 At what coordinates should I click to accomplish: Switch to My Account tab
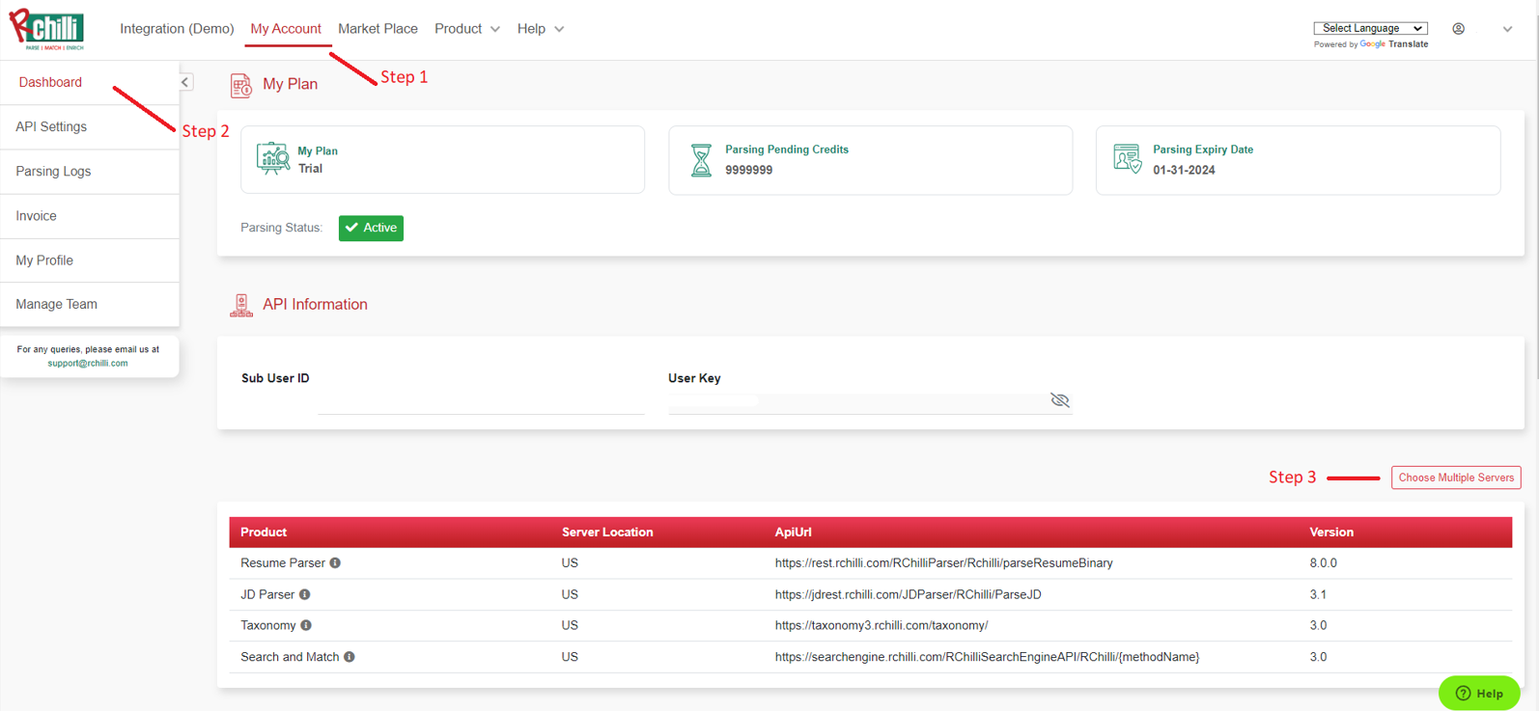[x=286, y=29]
